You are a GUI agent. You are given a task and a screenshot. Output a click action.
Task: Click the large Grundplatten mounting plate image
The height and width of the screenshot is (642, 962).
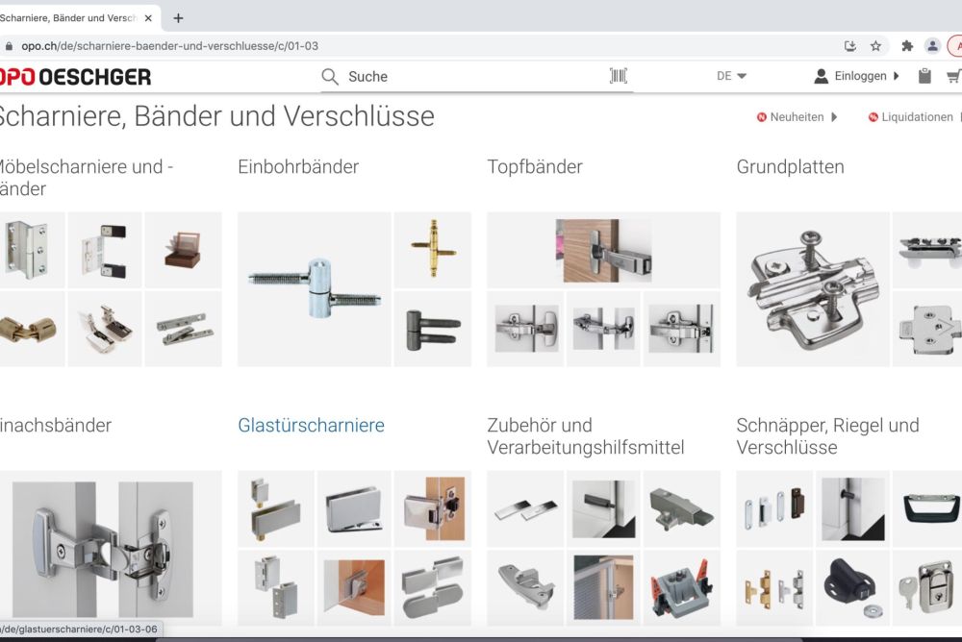(812, 288)
